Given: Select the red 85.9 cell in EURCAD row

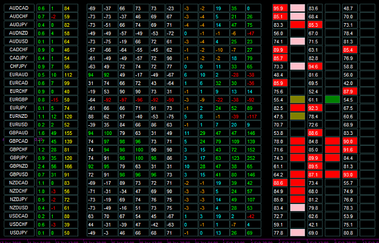Looking at the screenshot, I should [280, 83].
